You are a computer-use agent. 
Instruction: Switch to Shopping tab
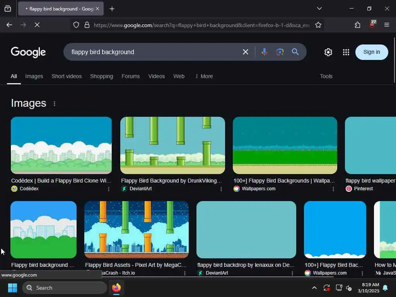[102, 76]
